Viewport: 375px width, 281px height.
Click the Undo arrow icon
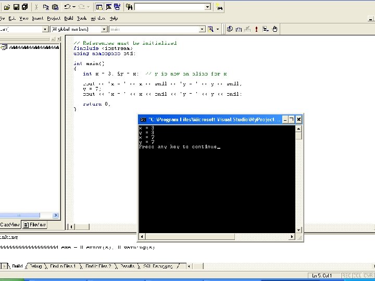(67, 7)
